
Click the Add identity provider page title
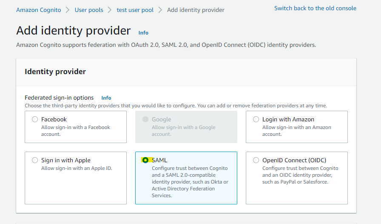click(x=74, y=31)
